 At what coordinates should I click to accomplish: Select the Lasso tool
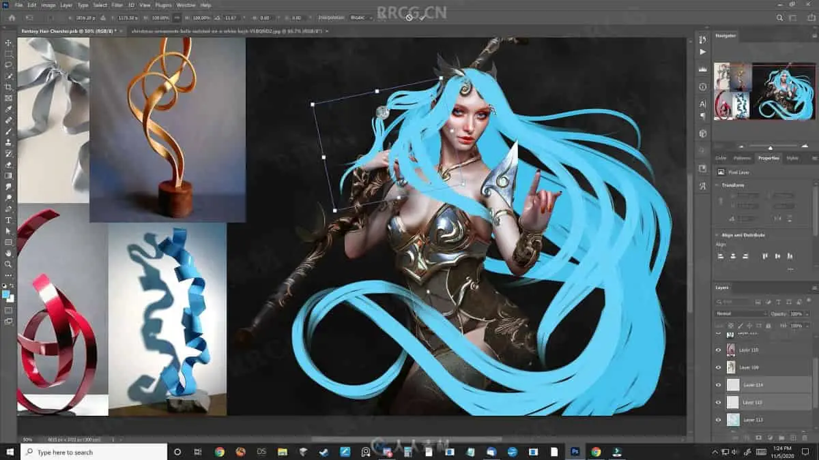tap(9, 65)
